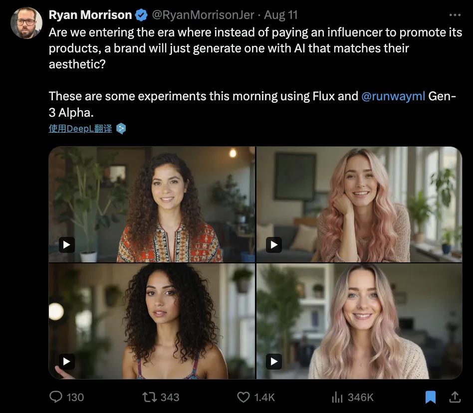Open top-right pink-haired woman video thumbnail
The width and height of the screenshot is (473, 413).
(359, 205)
